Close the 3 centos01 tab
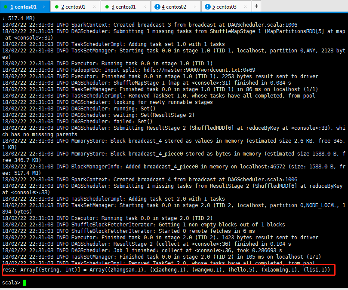348x290 pixels. pos(145,7)
